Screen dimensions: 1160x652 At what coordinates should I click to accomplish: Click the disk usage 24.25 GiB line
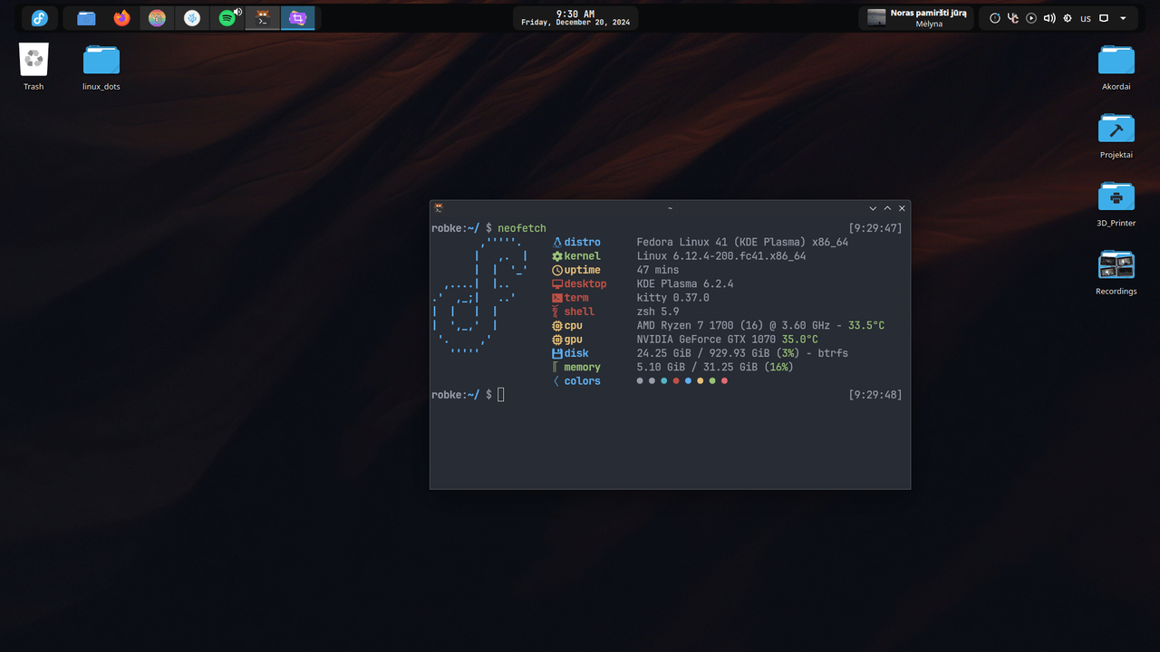click(x=742, y=353)
